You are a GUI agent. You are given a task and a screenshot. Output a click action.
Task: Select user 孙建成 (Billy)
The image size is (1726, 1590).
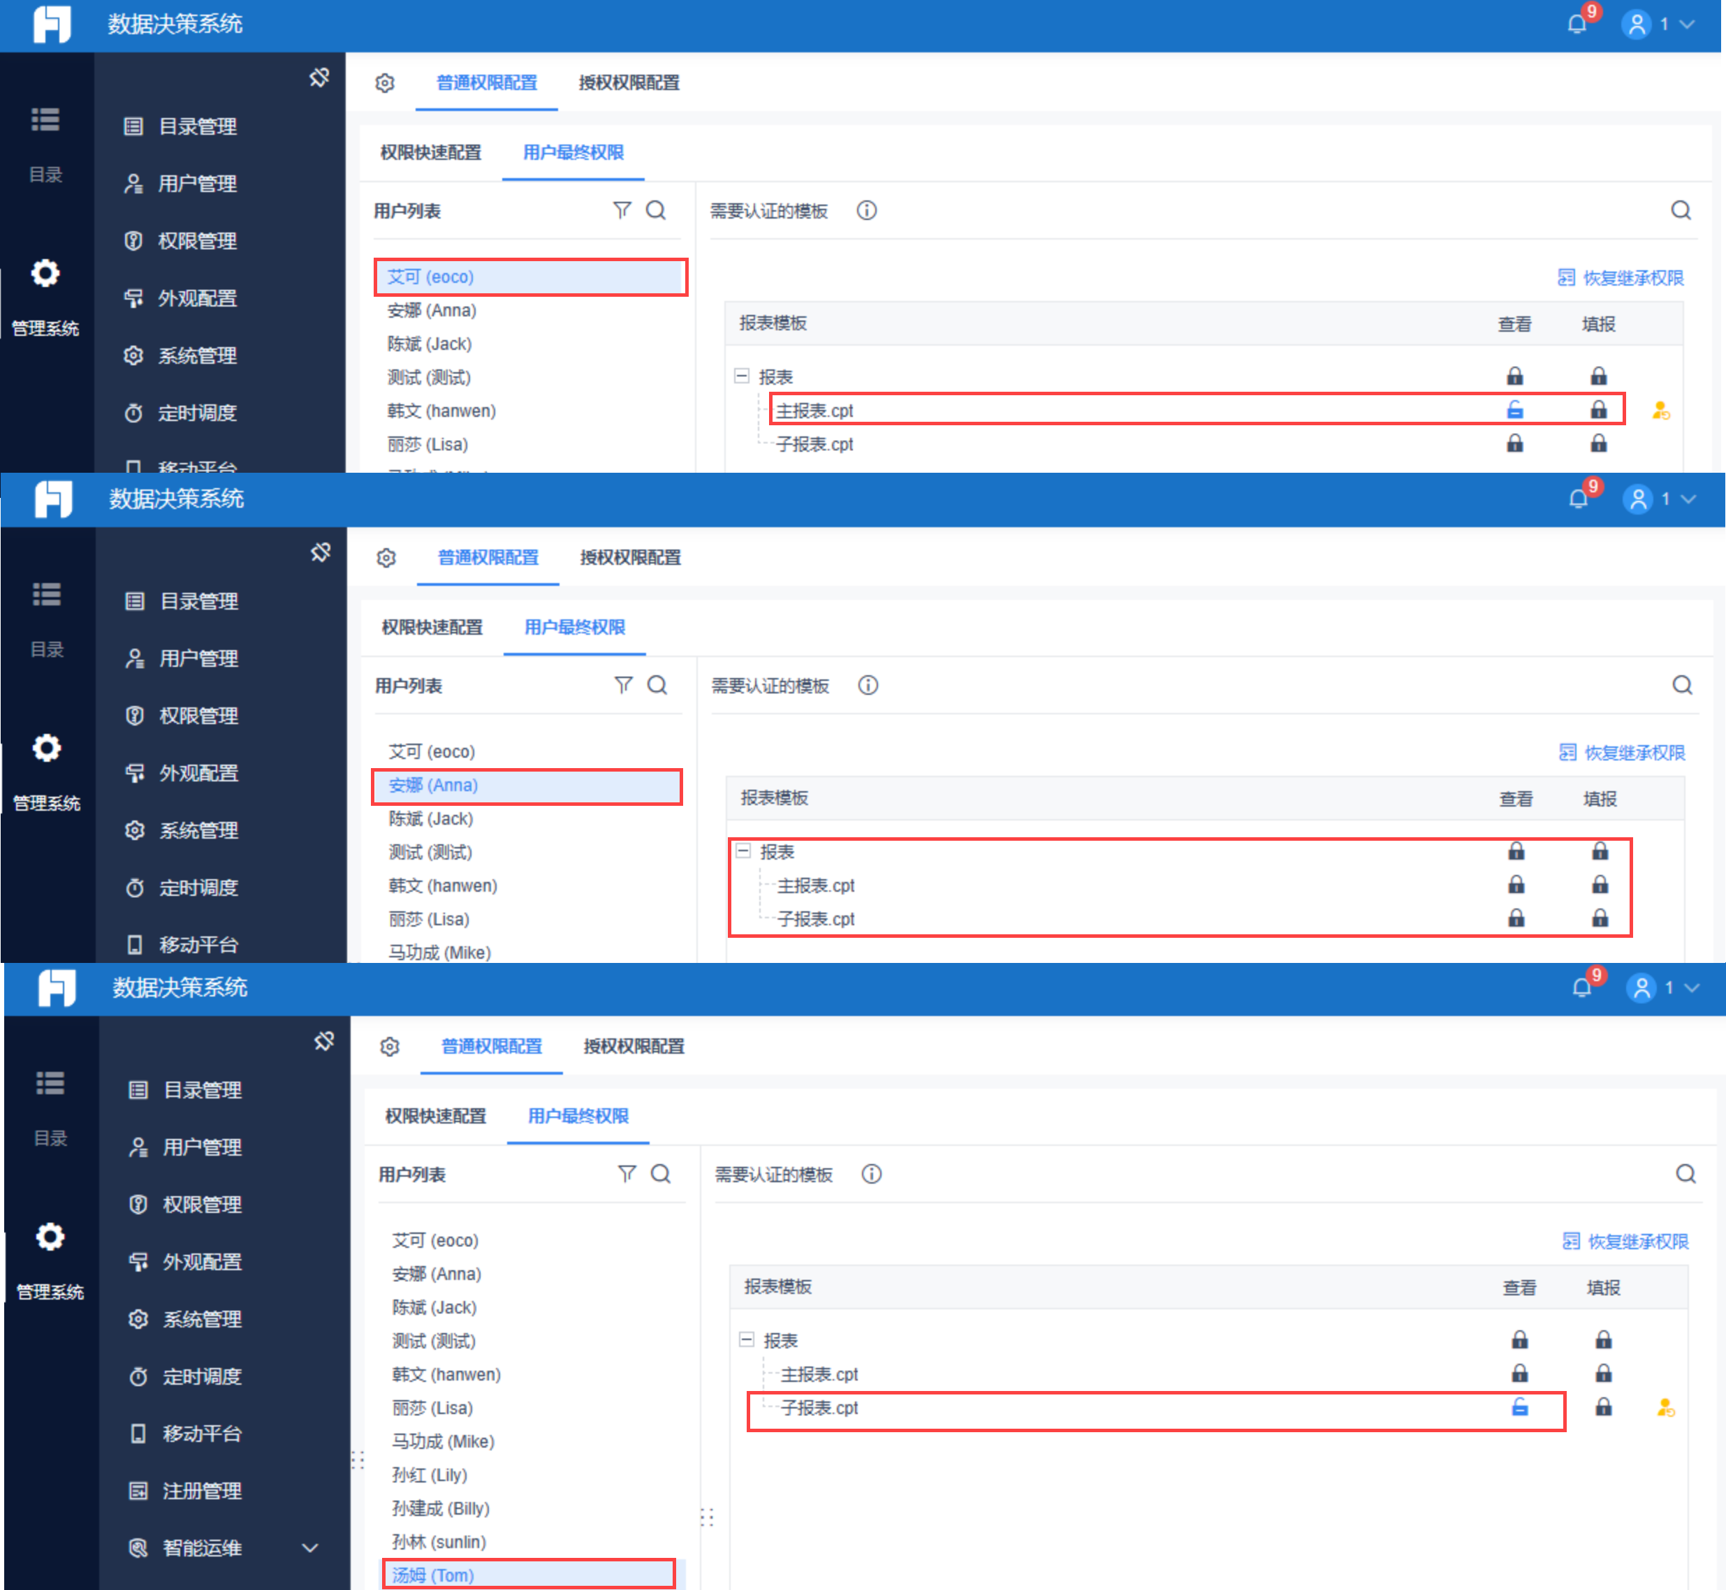click(x=441, y=1508)
